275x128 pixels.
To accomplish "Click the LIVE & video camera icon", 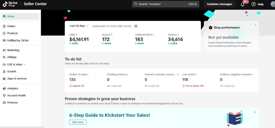I will point(4,65).
